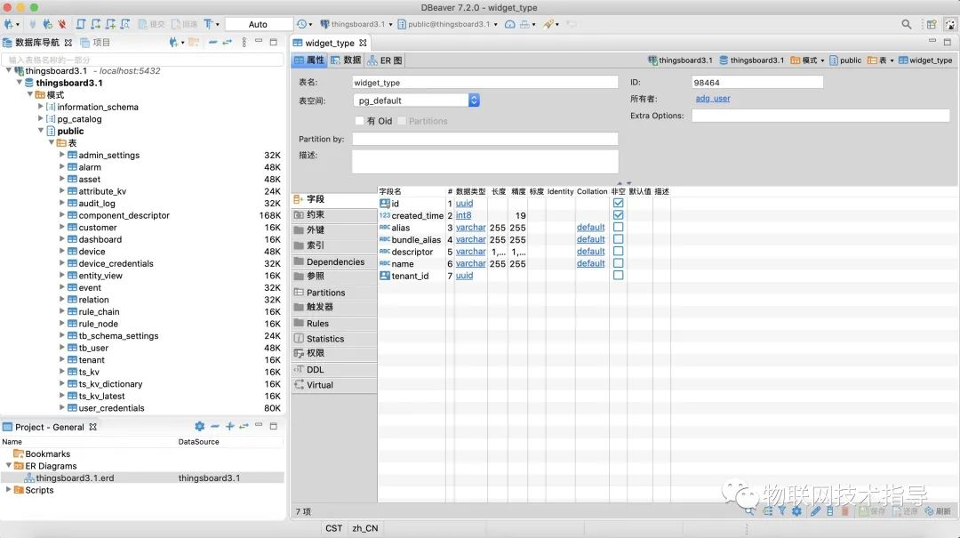Expand the admin_settings table node
960x538 pixels.
pyautogui.click(x=62, y=155)
